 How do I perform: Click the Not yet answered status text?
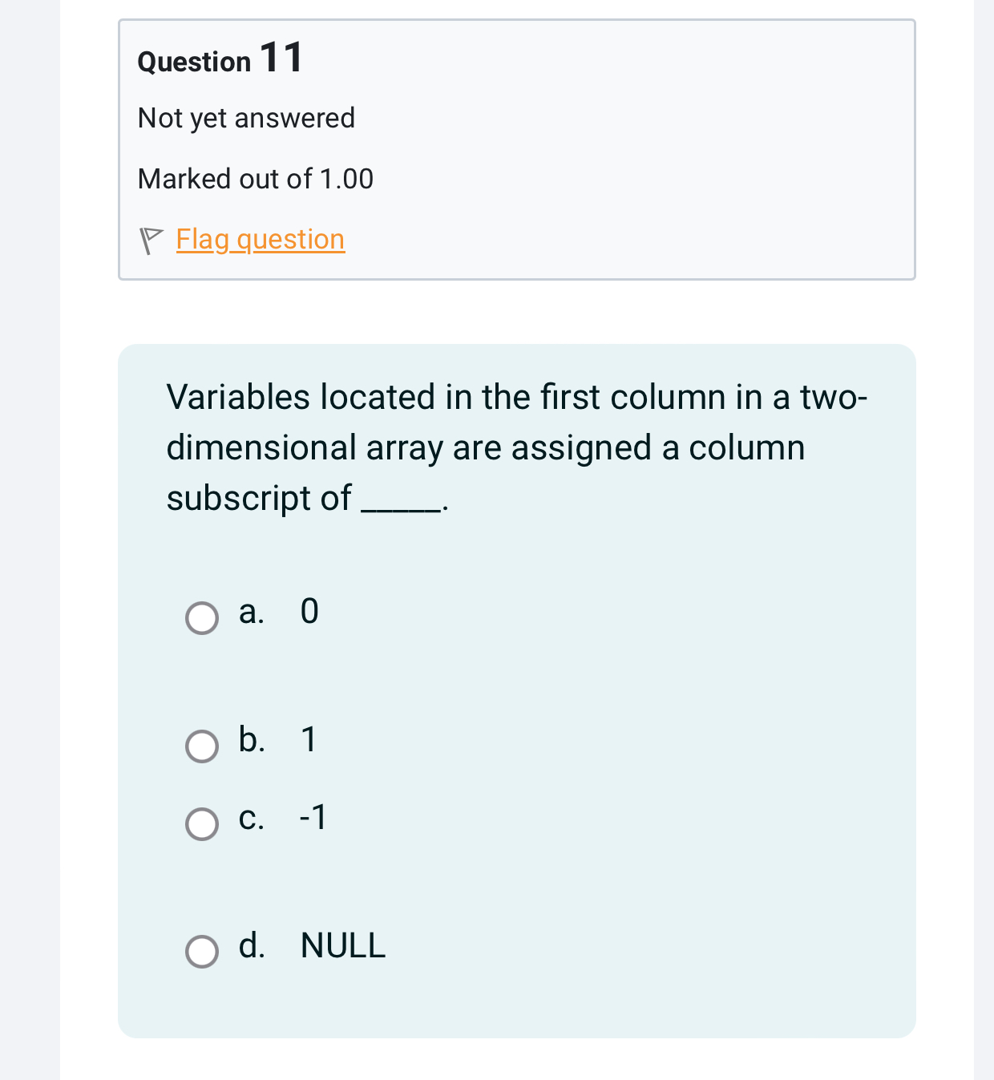[x=246, y=119]
